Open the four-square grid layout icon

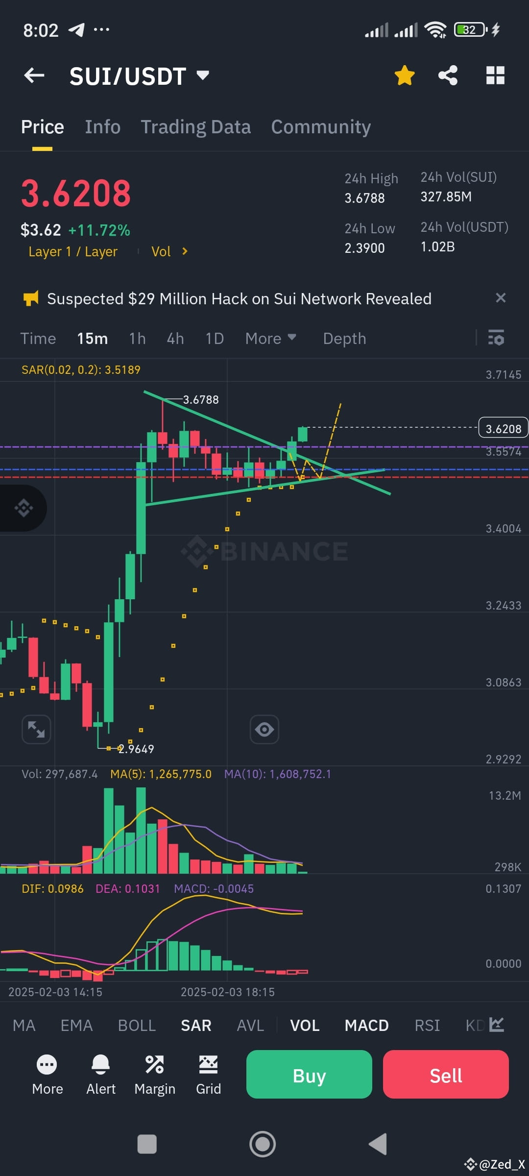point(495,75)
